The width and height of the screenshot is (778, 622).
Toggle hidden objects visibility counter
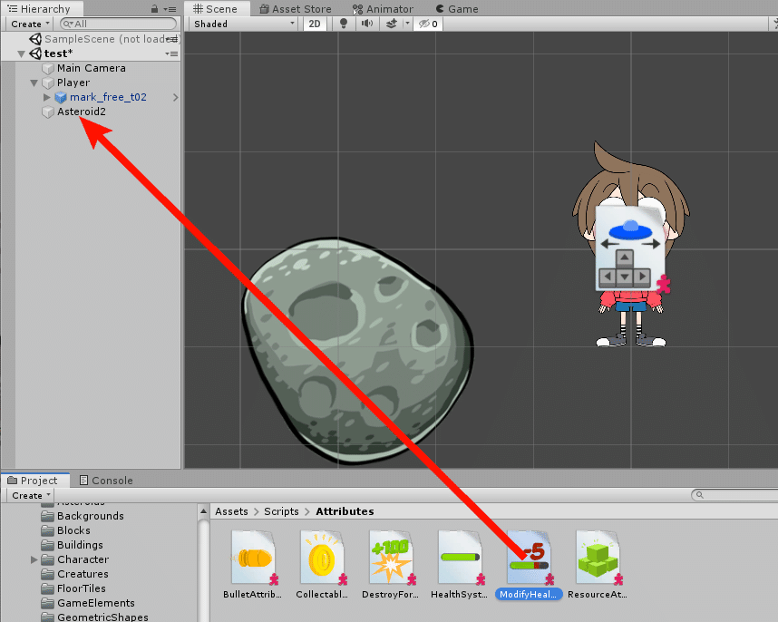428,24
